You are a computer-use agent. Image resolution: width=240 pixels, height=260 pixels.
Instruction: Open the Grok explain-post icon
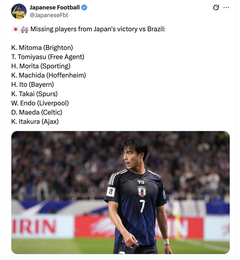point(216,8)
